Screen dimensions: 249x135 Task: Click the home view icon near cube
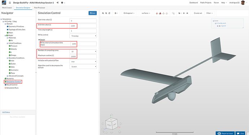click(x=119, y=132)
